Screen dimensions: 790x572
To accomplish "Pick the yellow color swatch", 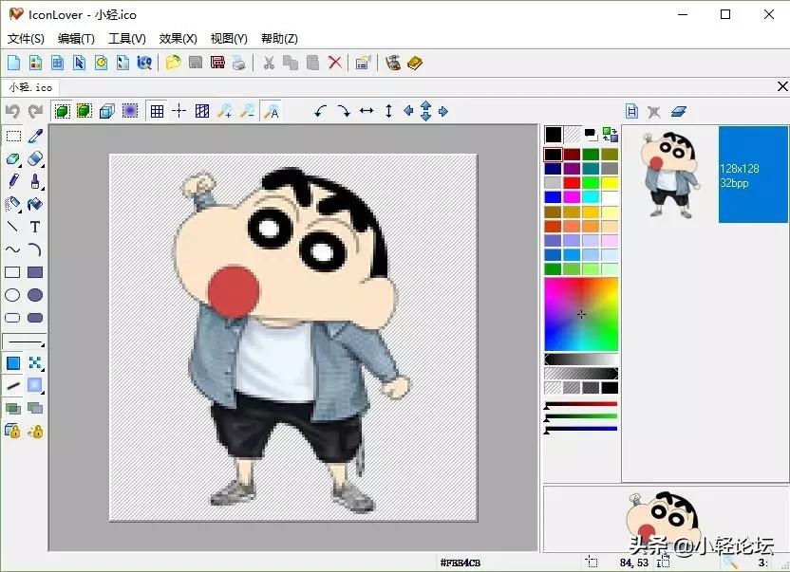I will pyautogui.click(x=610, y=183).
